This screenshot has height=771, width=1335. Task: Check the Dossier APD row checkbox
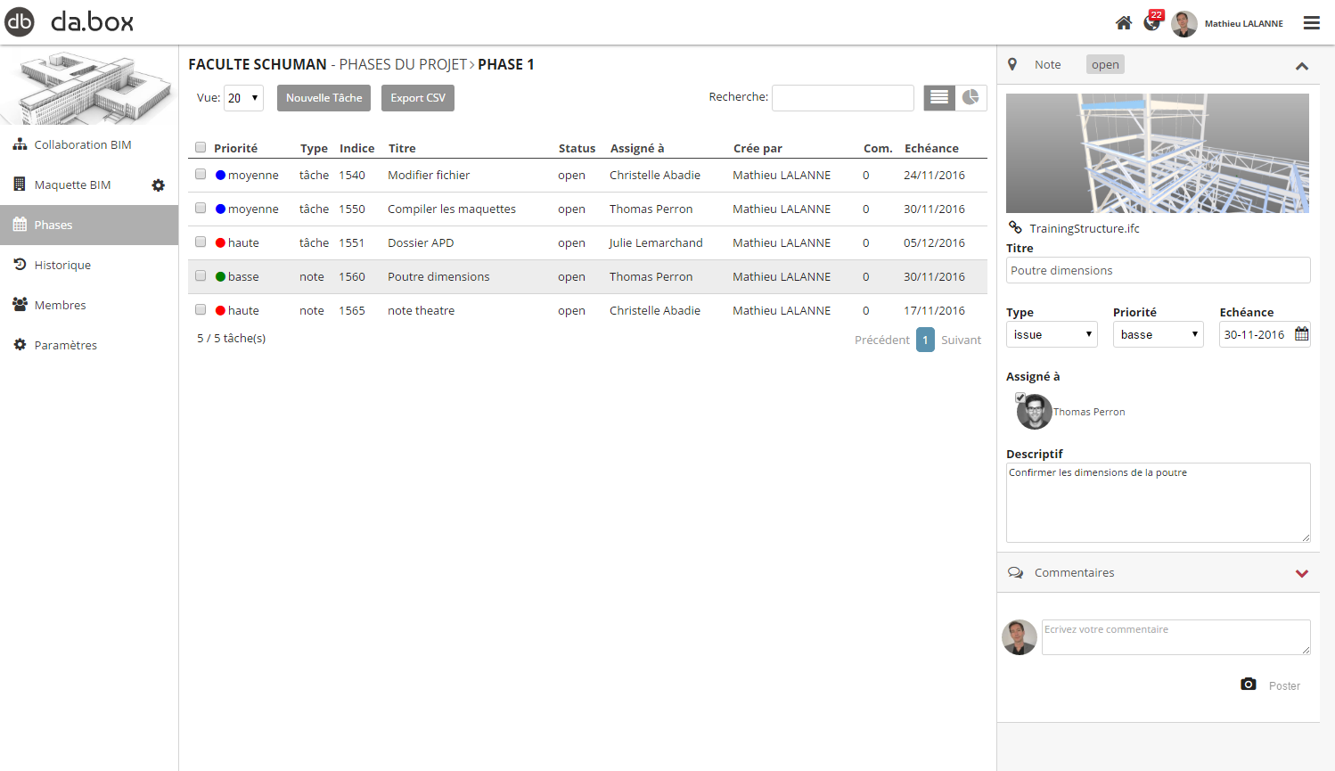(x=201, y=242)
